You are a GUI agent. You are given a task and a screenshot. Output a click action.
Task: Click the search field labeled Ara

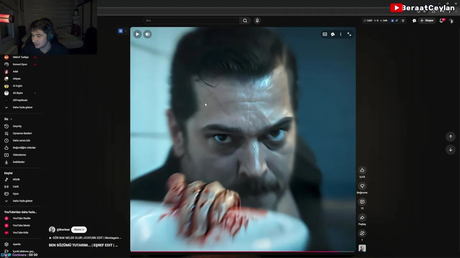pos(192,20)
